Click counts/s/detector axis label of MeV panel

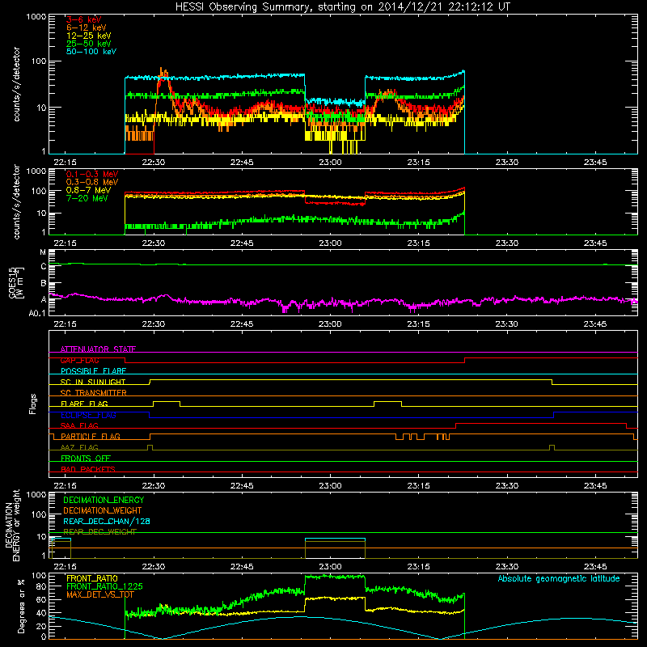click(16, 202)
